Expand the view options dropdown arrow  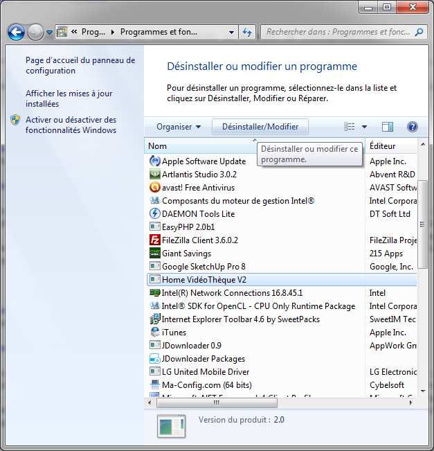364,127
